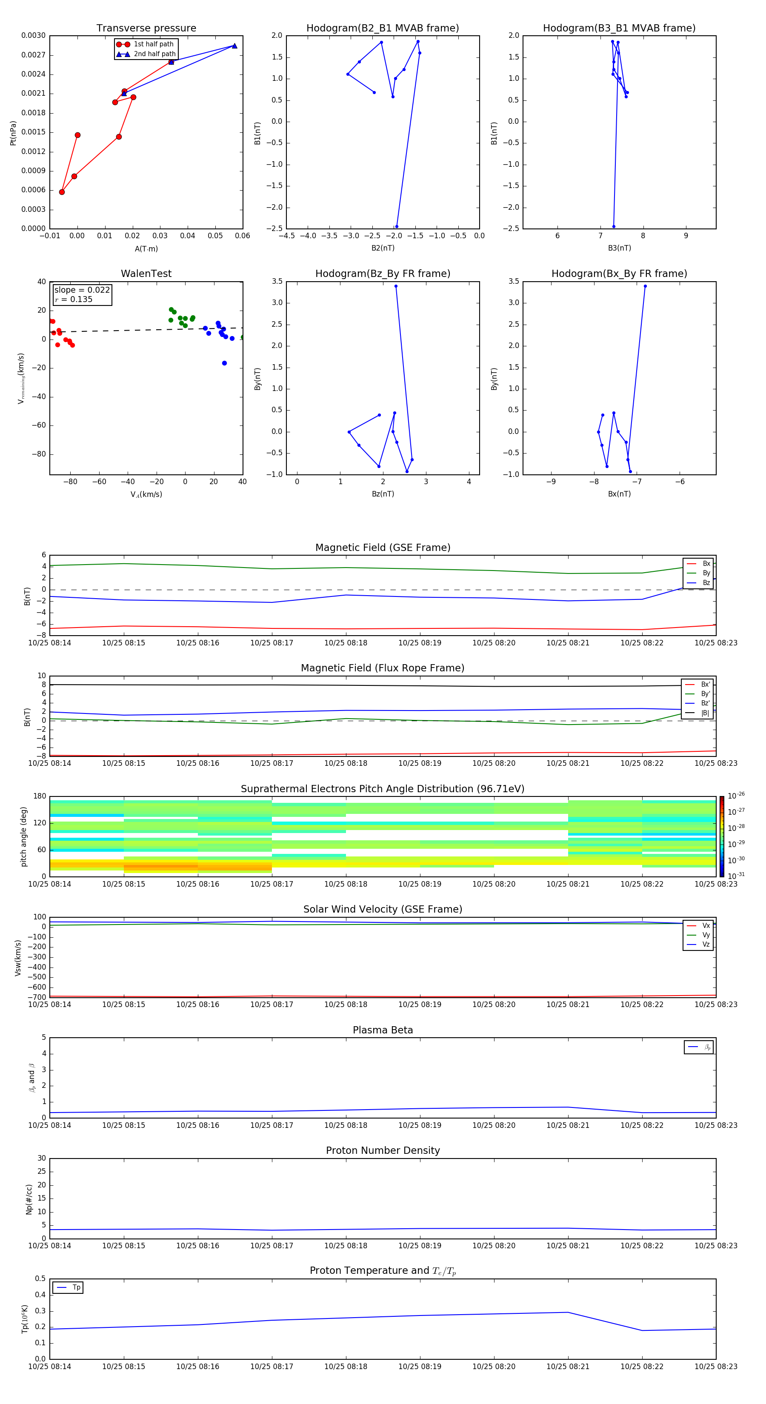Screen dimensions: 766x1404
Task: Click Bx legend entry in GSE magnetic field
Action: [698, 564]
